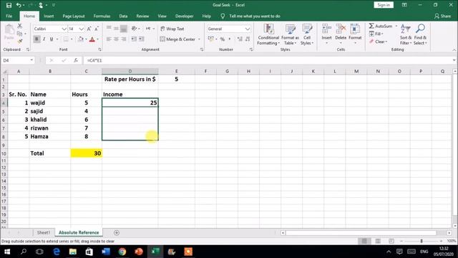This screenshot has width=458, height=258.
Task: Switch to the Formulas tab
Action: coord(102,16)
